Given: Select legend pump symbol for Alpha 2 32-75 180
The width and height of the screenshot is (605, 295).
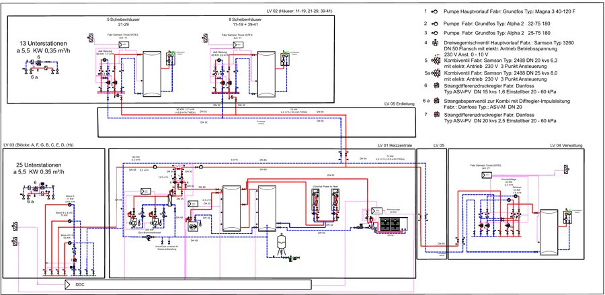Looking at the screenshot, I should point(435,23).
